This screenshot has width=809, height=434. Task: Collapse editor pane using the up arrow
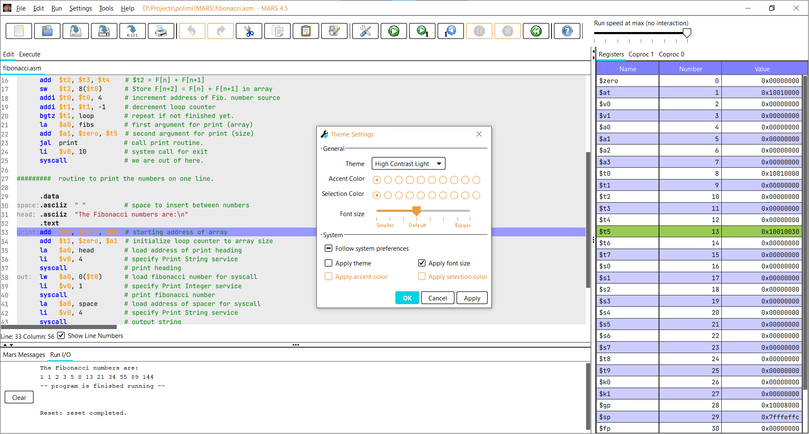pos(5,345)
